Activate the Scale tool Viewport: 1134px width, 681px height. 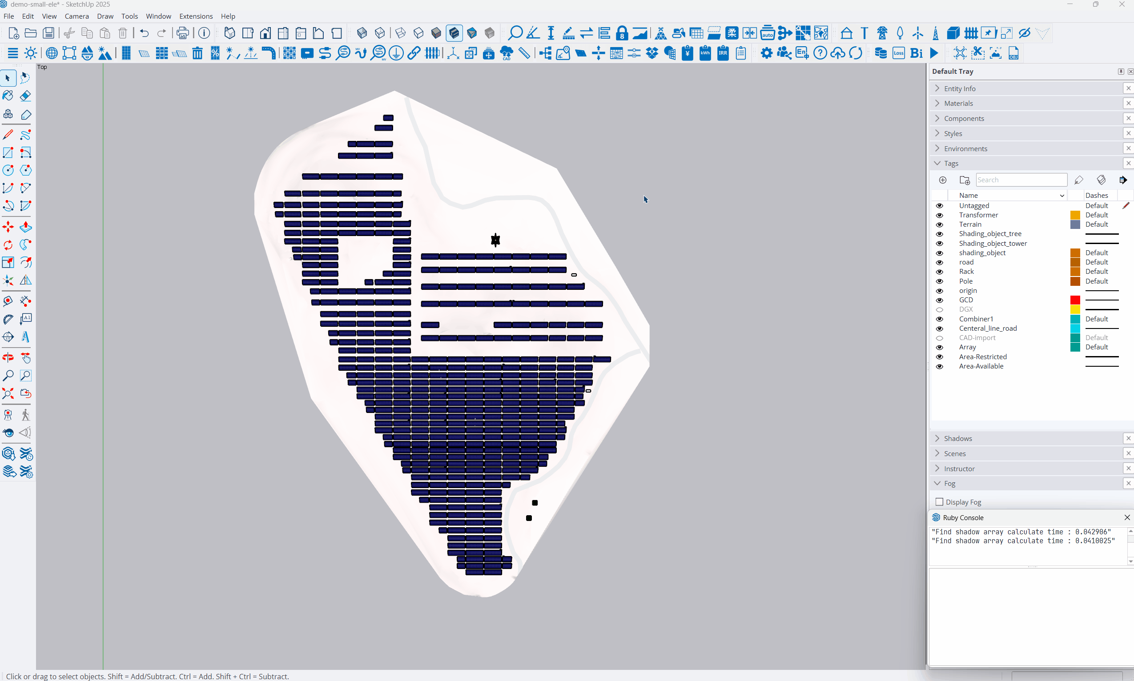click(x=8, y=263)
